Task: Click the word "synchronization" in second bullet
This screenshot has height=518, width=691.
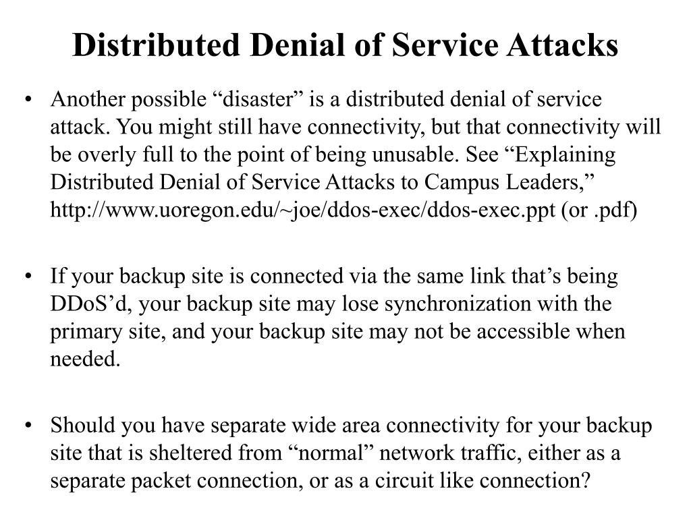Action: click(458, 304)
